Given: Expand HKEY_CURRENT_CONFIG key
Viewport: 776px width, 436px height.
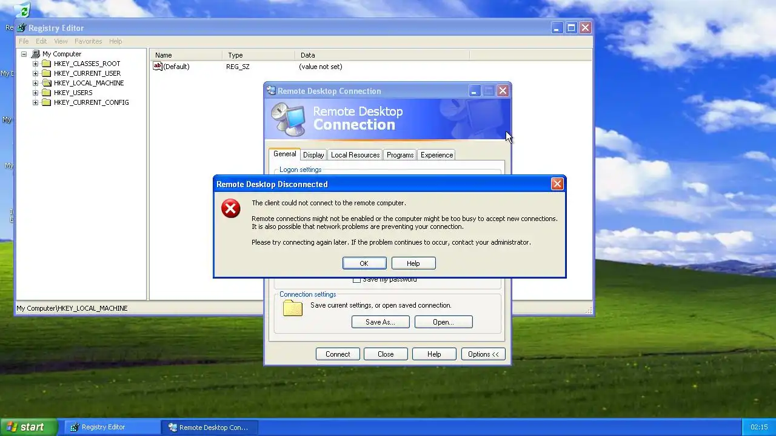Looking at the screenshot, I should point(35,102).
